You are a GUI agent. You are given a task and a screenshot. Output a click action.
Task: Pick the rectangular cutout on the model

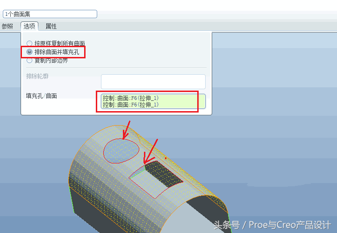[x=157, y=179]
